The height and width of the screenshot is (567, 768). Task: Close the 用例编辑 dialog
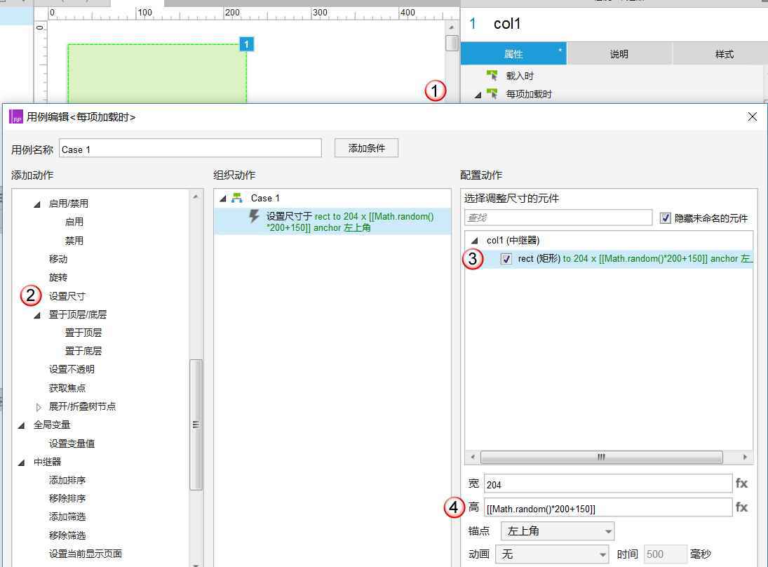(753, 116)
